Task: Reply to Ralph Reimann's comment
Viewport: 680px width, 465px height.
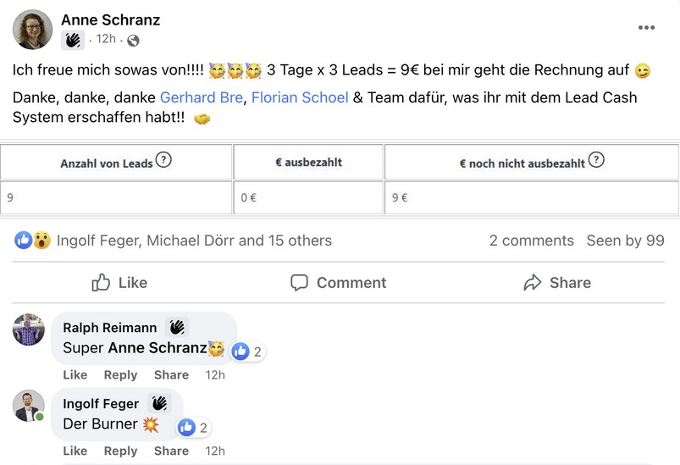Action: [120, 374]
